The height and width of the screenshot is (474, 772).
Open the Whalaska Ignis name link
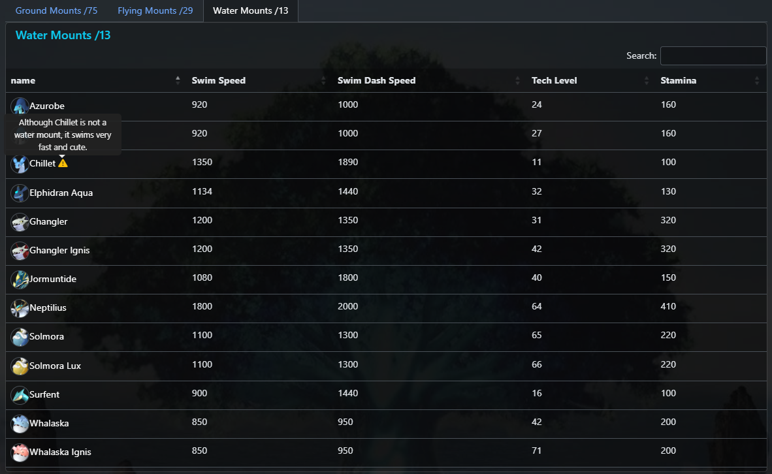pos(60,452)
